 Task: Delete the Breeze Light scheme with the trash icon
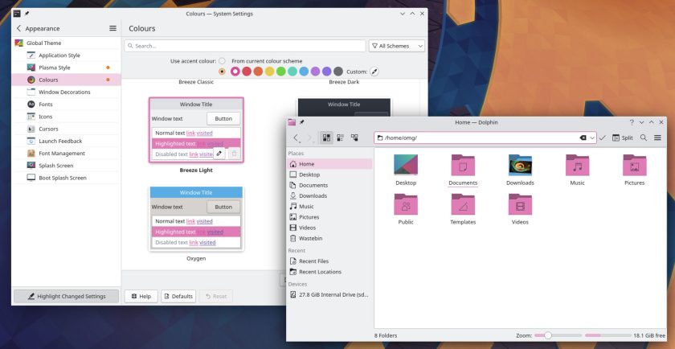[x=234, y=154]
